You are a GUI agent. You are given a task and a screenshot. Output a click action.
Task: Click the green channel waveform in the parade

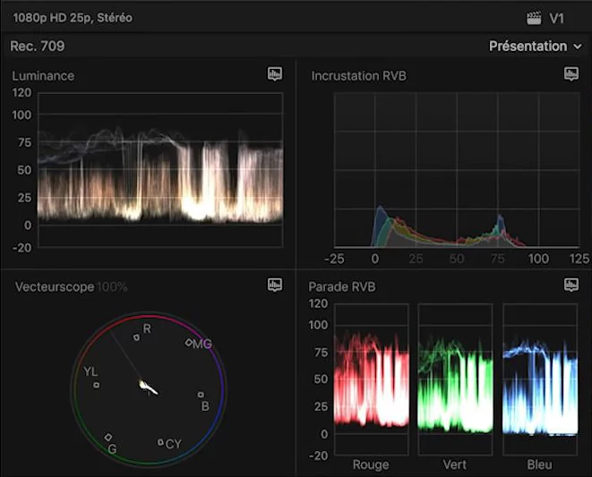pos(455,379)
